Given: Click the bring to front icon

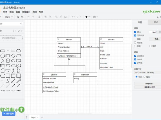Looking at the screenshot, I should (x=46, y=17).
